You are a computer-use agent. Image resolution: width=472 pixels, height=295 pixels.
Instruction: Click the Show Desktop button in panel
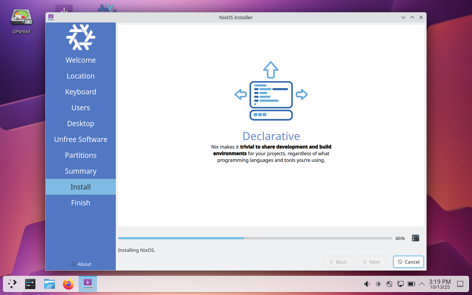coord(460,284)
